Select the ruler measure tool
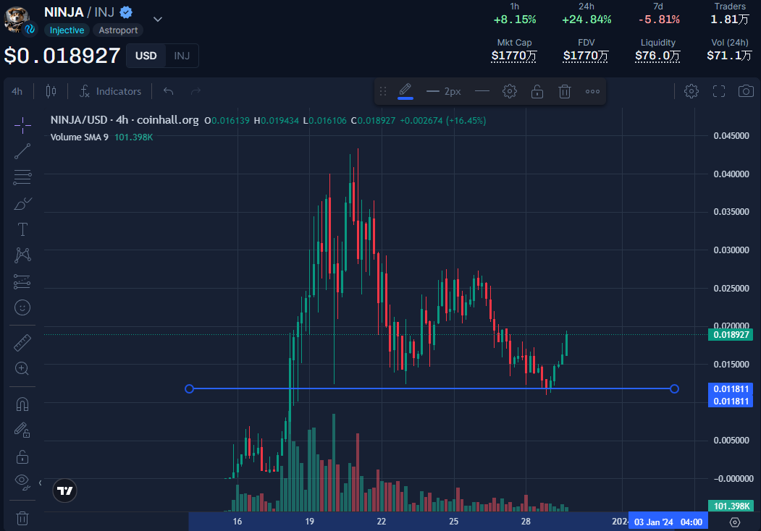 [22, 343]
